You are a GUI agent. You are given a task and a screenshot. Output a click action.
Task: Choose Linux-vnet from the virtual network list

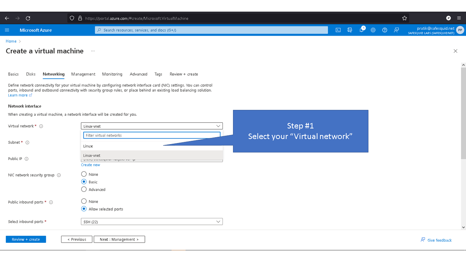point(152,155)
